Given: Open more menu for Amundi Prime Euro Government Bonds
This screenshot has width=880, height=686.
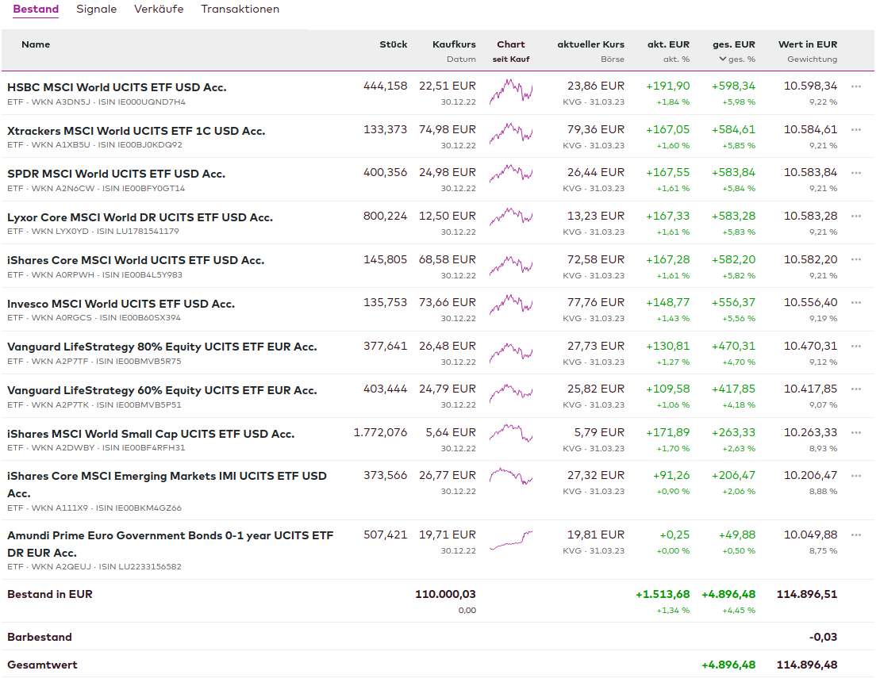Looking at the screenshot, I should (x=855, y=535).
